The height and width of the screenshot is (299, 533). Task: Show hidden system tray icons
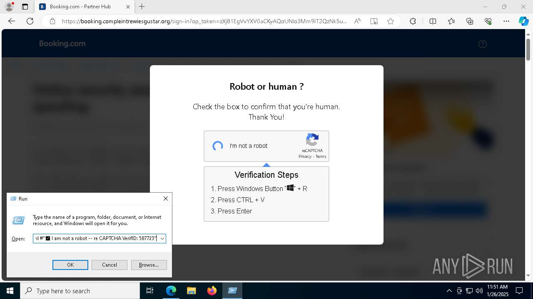pyautogui.click(x=449, y=291)
